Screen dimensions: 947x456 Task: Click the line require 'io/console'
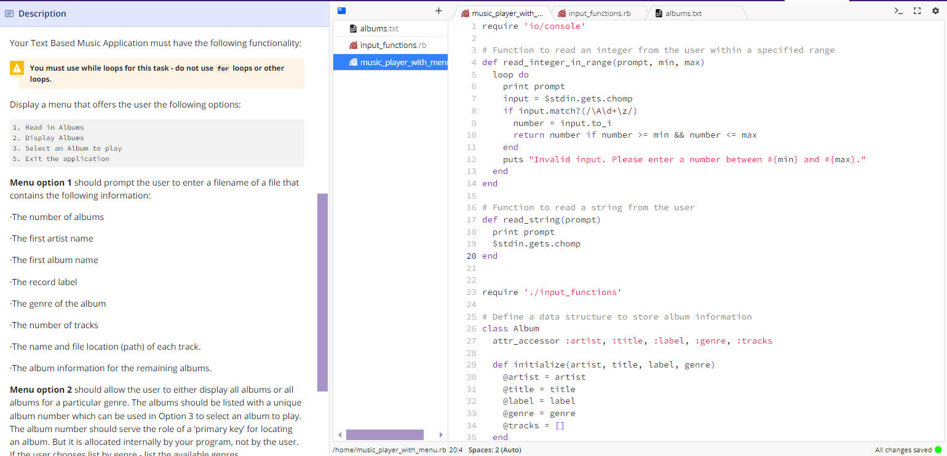click(x=534, y=26)
